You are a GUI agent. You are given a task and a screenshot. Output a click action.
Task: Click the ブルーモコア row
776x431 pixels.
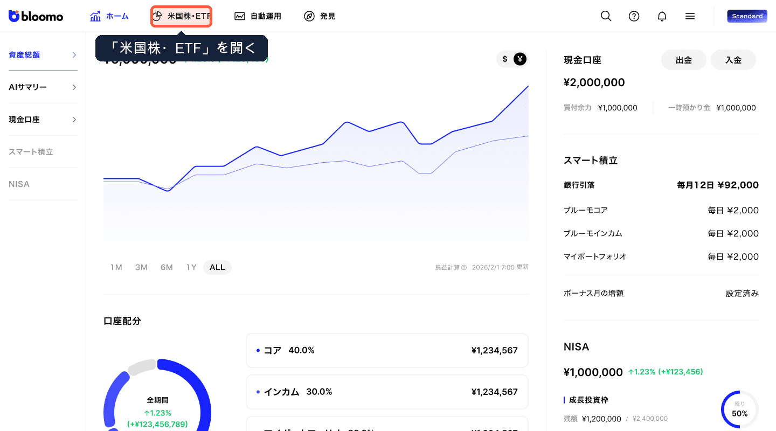[661, 211]
